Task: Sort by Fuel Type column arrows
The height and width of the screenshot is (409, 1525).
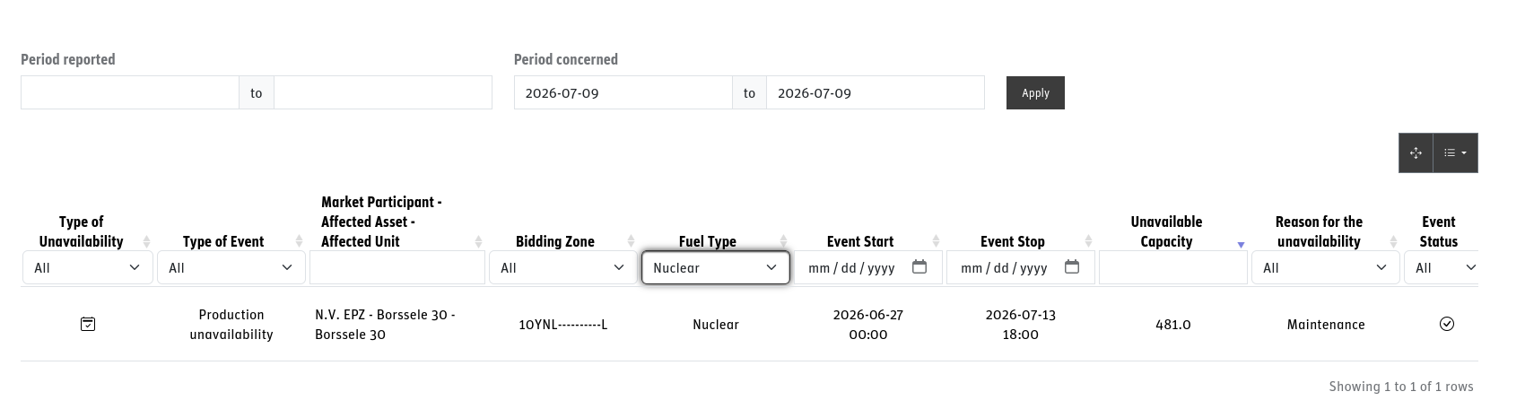Action: (783, 241)
